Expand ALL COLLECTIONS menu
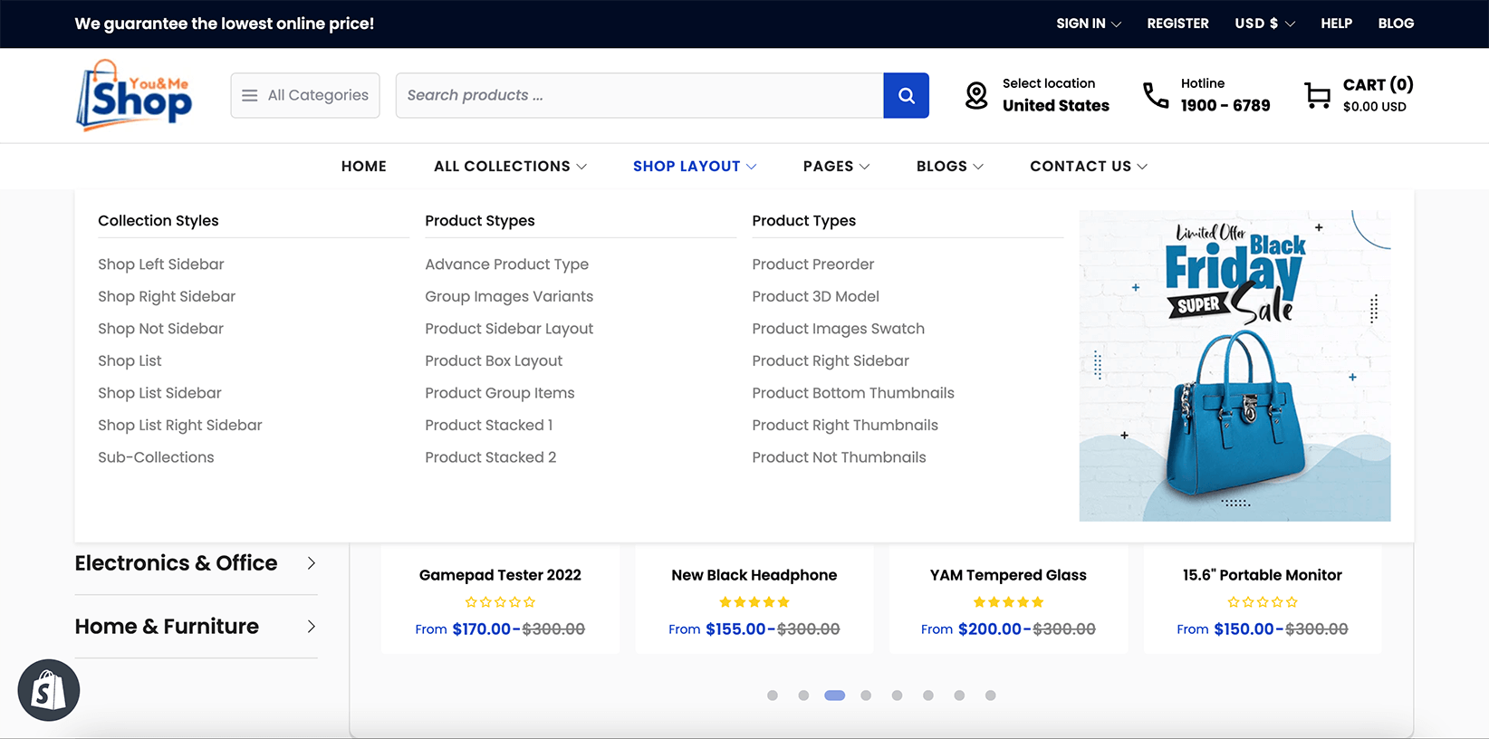This screenshot has height=739, width=1489. point(510,167)
